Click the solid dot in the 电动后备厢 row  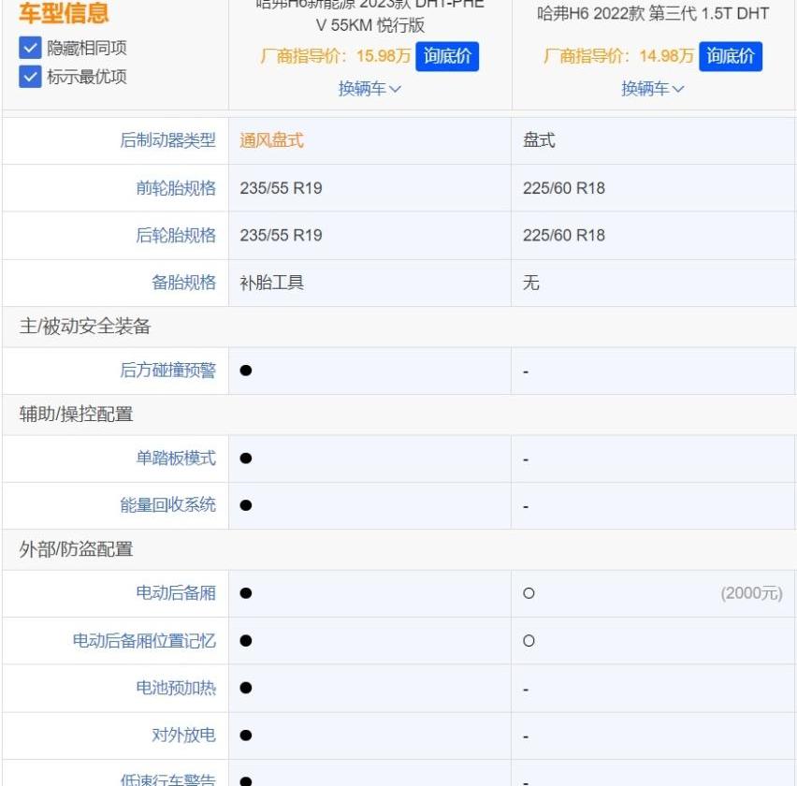coord(246,593)
